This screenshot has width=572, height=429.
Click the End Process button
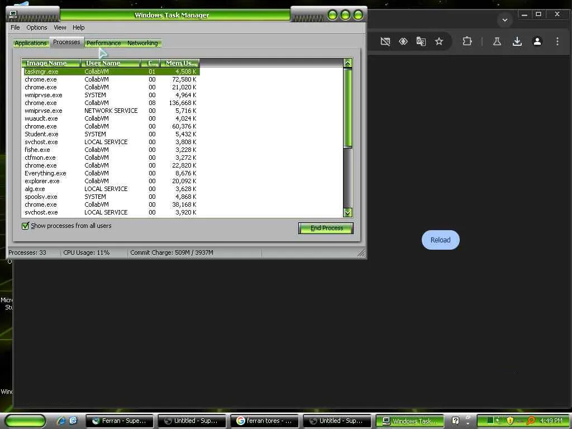(326, 228)
